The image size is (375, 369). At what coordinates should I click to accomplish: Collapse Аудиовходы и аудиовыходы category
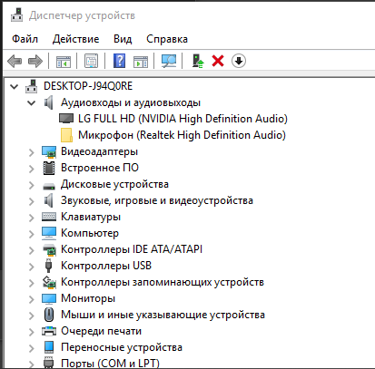(31, 103)
